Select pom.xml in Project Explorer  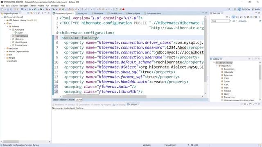click(x=13, y=61)
